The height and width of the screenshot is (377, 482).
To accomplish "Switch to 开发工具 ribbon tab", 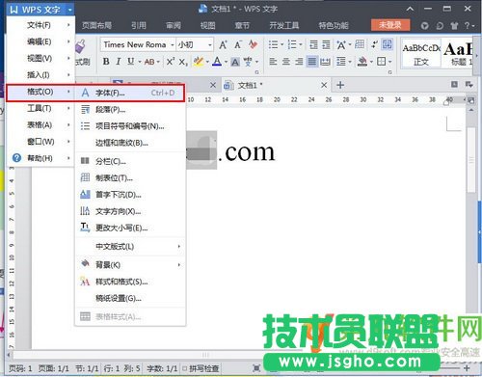I will pyautogui.click(x=284, y=25).
